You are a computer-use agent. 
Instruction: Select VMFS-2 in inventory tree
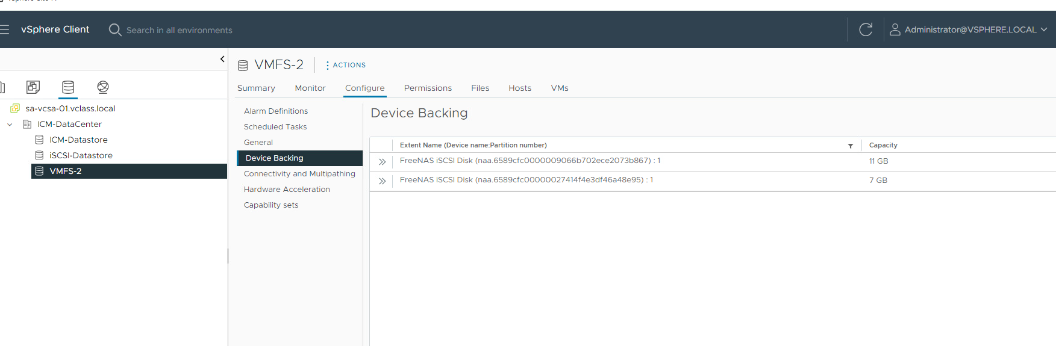[129, 171]
